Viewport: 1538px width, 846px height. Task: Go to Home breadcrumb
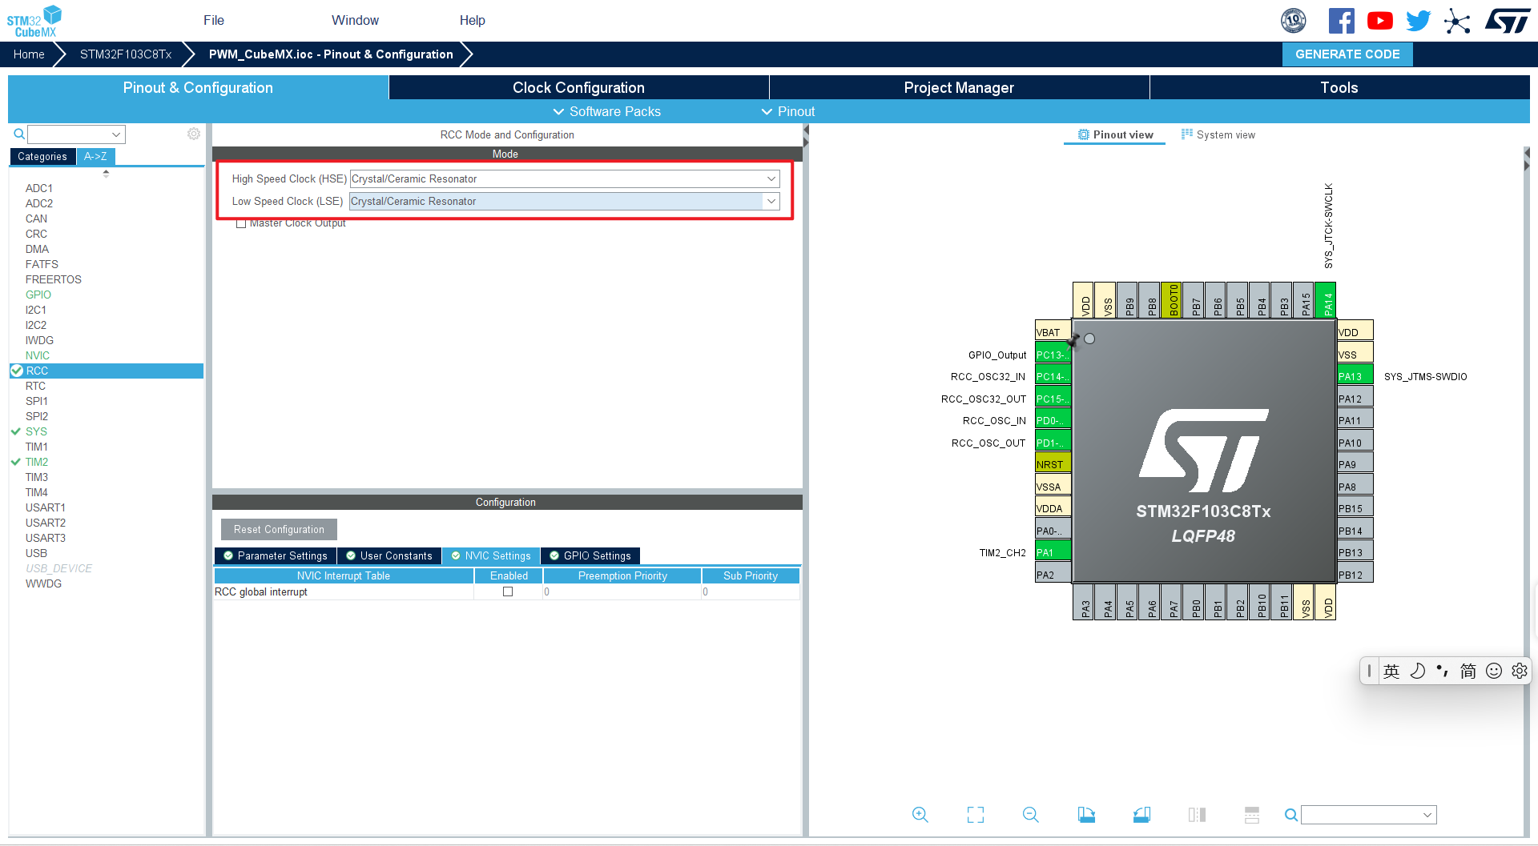[x=29, y=54]
